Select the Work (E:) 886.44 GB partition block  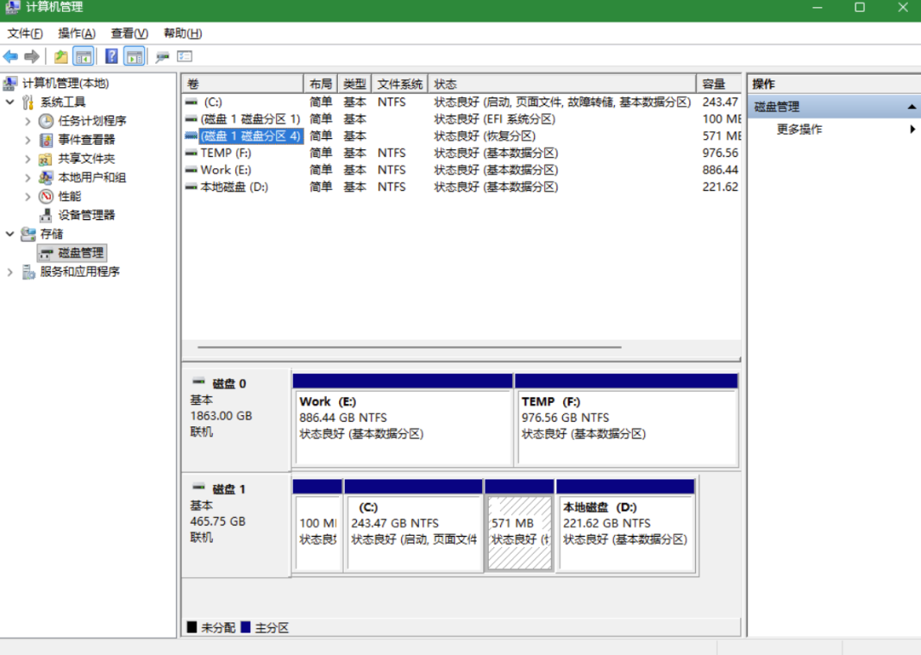[x=403, y=419]
